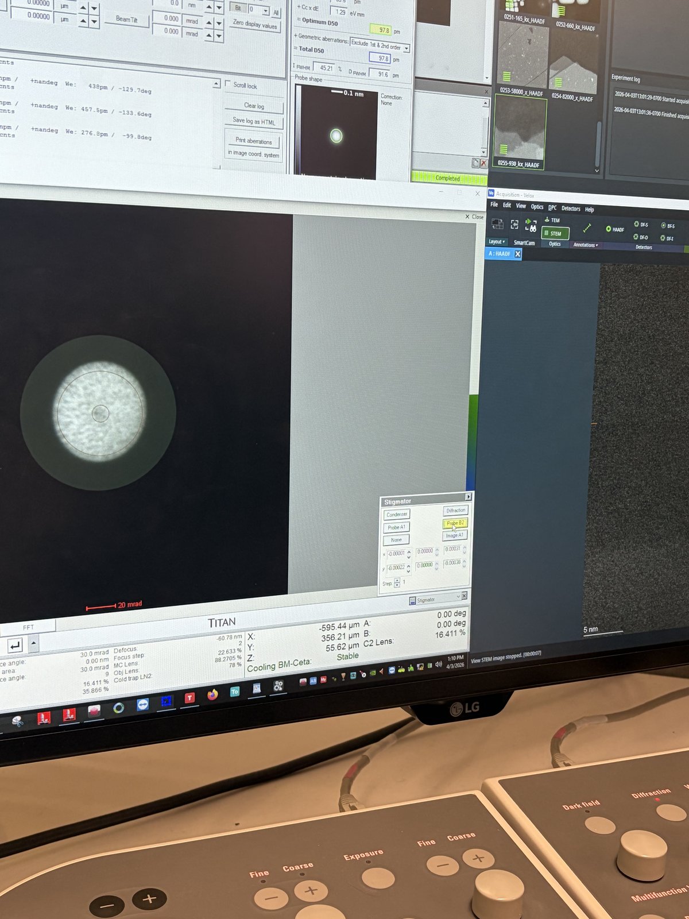Open the teal To taskbar icon

pyautogui.click(x=234, y=692)
